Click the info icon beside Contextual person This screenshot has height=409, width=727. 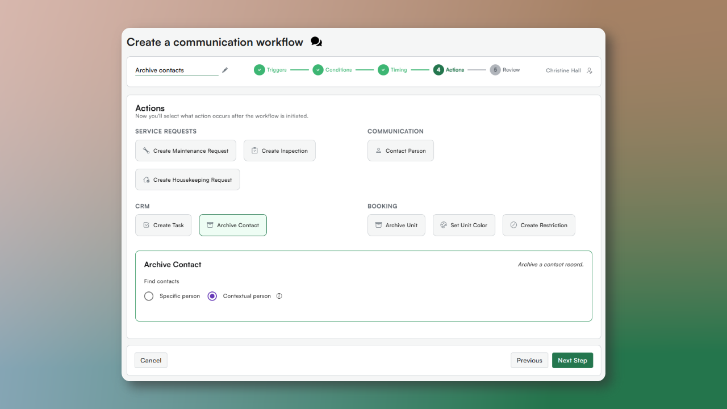[279, 296]
